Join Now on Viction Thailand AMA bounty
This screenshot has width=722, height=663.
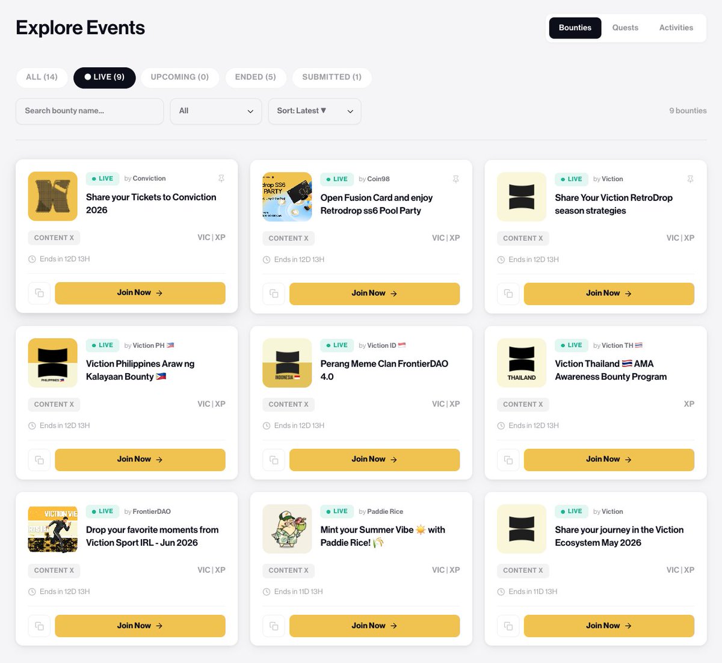(x=609, y=460)
